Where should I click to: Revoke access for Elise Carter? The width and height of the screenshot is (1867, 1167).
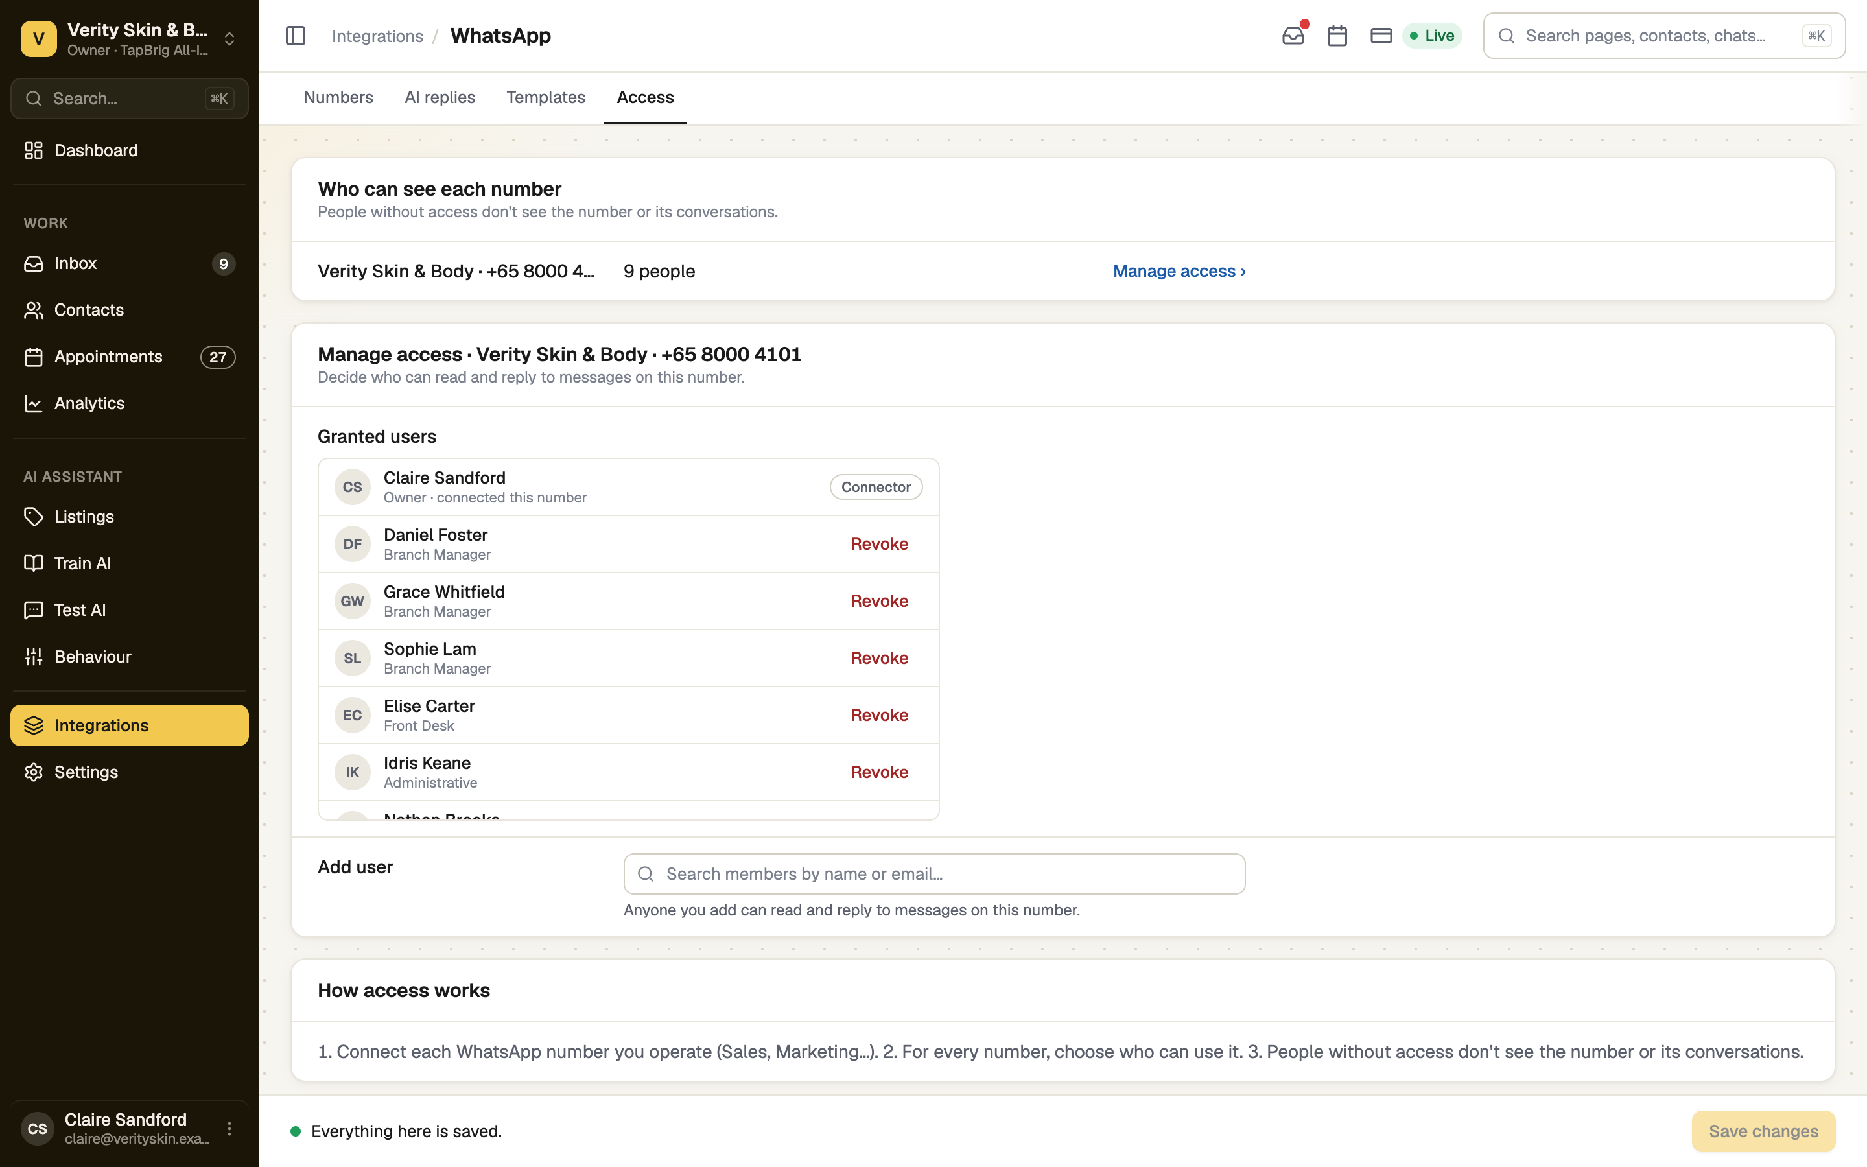coord(879,716)
